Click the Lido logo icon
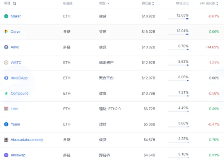The image size is (224, 160). click(x=6, y=109)
